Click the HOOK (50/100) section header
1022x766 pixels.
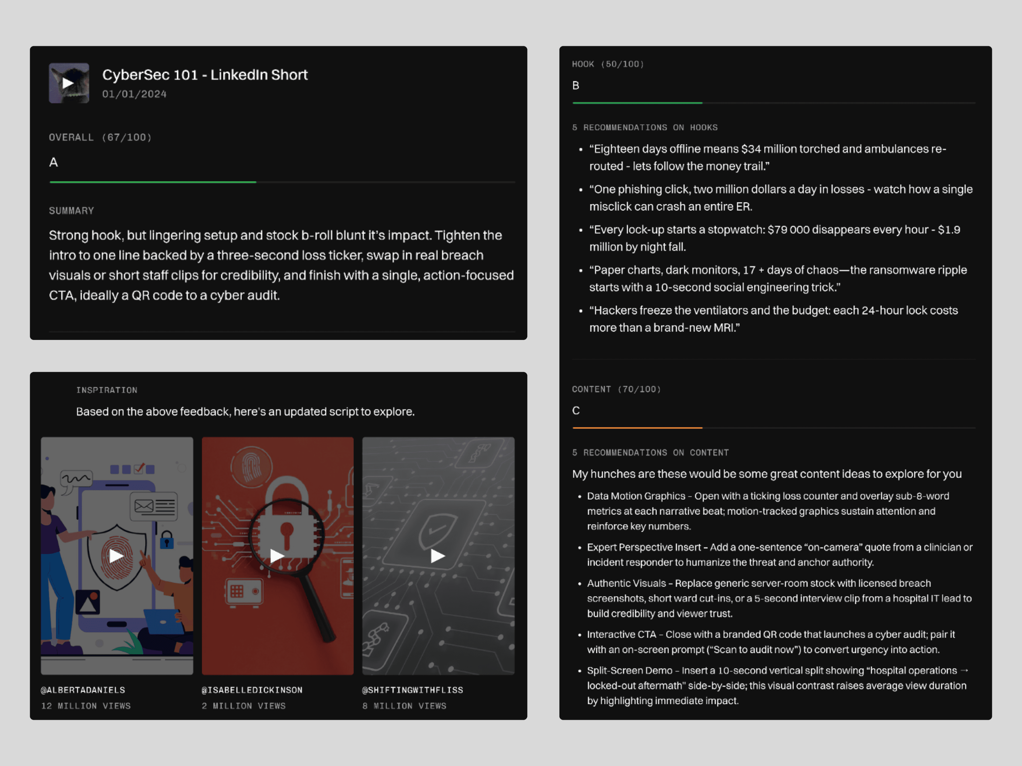(608, 64)
